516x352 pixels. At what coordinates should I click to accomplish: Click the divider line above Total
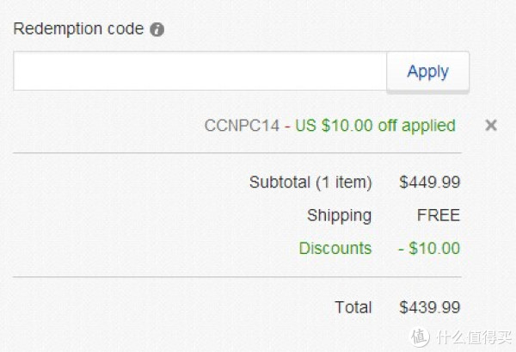pos(237,277)
